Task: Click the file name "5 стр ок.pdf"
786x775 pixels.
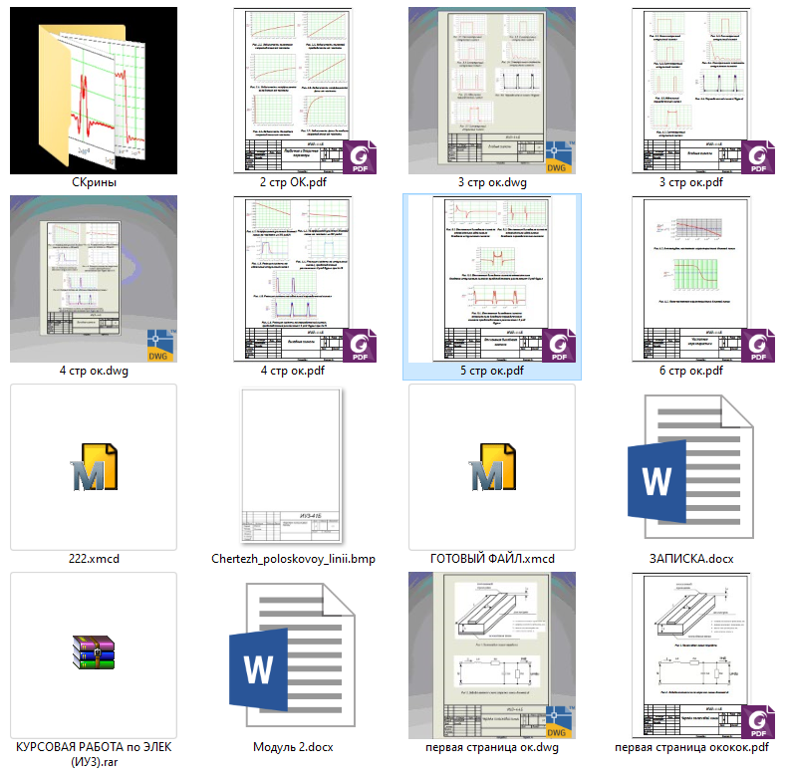Action: [x=492, y=371]
